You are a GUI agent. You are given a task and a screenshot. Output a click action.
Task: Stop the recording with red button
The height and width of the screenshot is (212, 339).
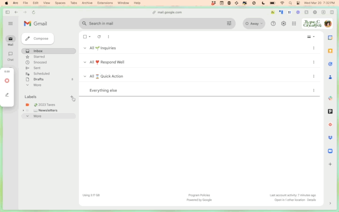click(7, 81)
